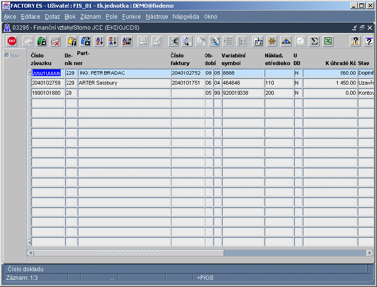This screenshot has height=287, width=377.
Task: Click the horizontal scrollbar thumb
Action: click(x=129, y=253)
